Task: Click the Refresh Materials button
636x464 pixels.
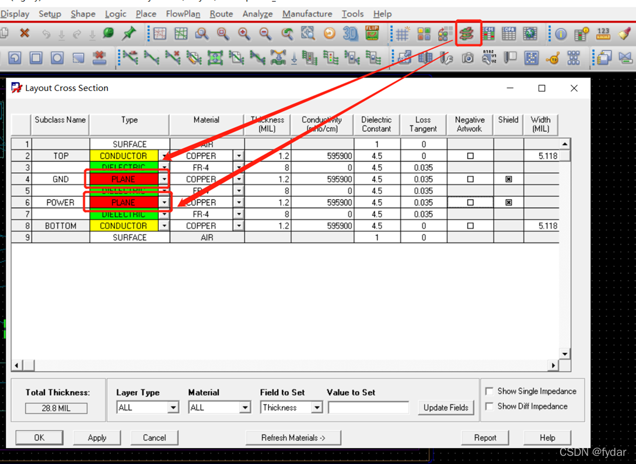Action: 293,438
